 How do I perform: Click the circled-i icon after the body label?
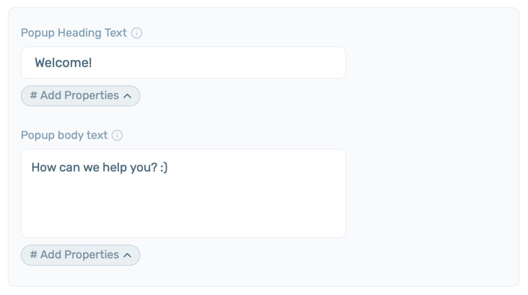pyautogui.click(x=117, y=135)
